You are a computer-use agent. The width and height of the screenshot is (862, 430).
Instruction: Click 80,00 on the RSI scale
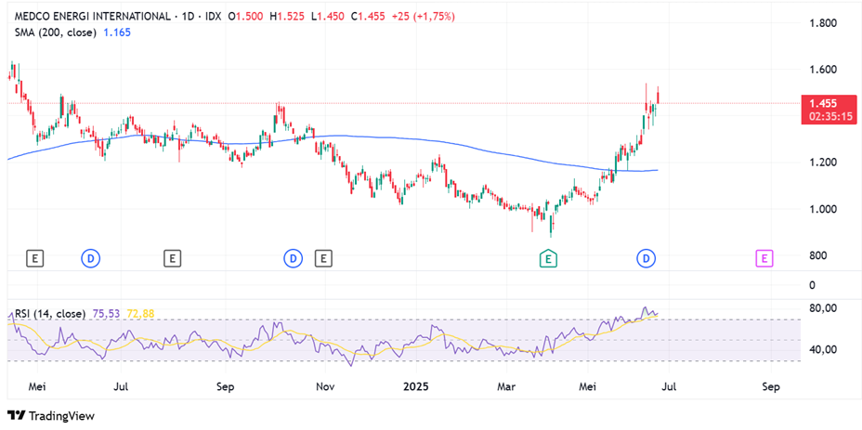[823, 308]
